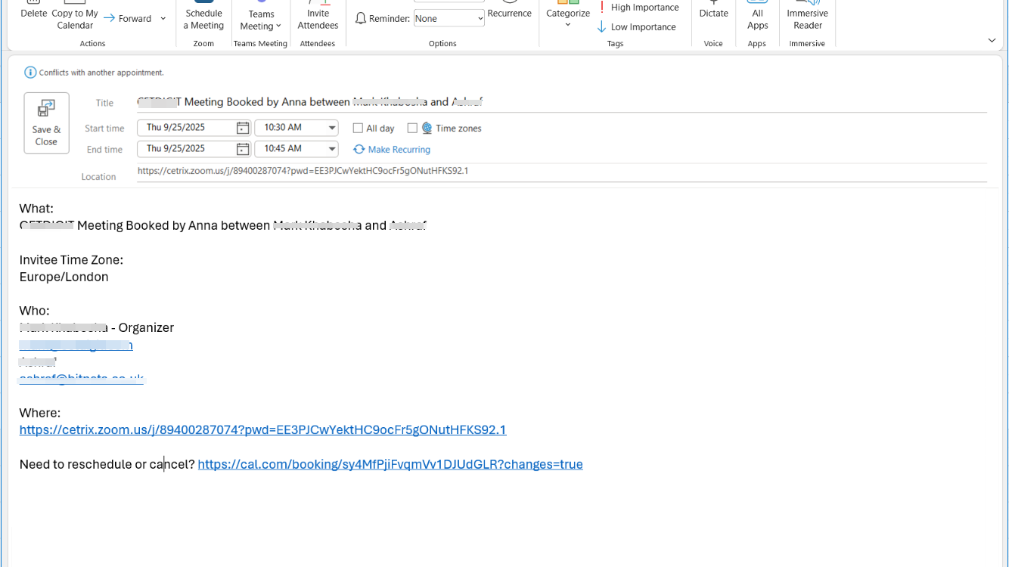Click into the Location field
Image resolution: width=1009 pixels, height=567 pixels.
click(560, 172)
